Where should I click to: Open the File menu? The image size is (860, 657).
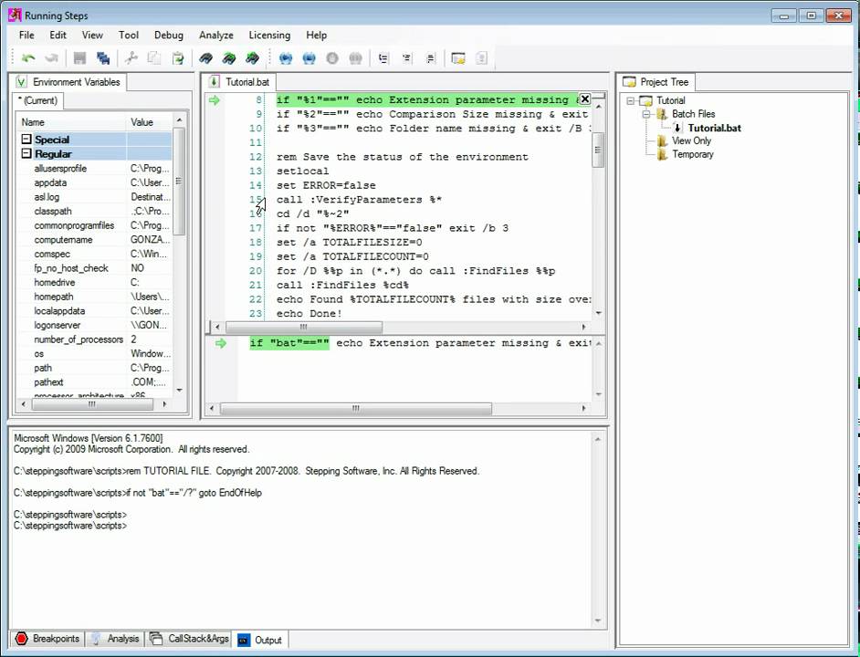[26, 35]
